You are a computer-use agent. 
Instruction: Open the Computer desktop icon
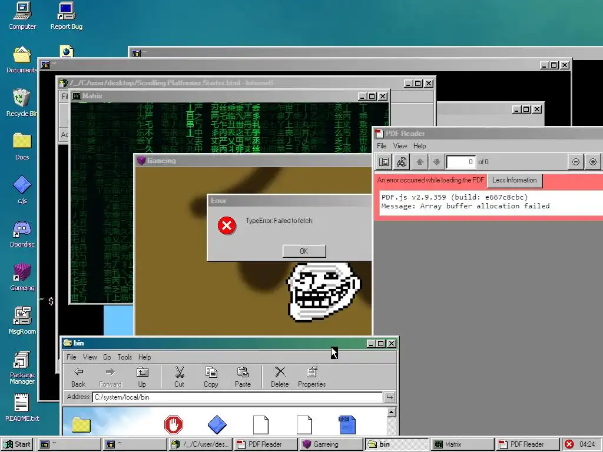pyautogui.click(x=22, y=16)
